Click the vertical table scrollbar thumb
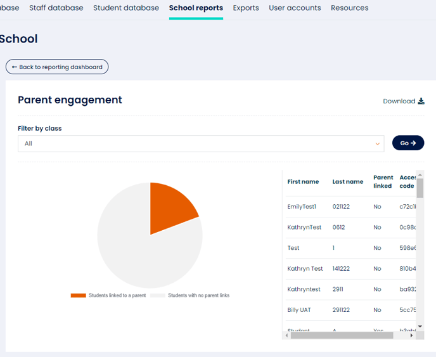The image size is (436, 357). [420, 188]
